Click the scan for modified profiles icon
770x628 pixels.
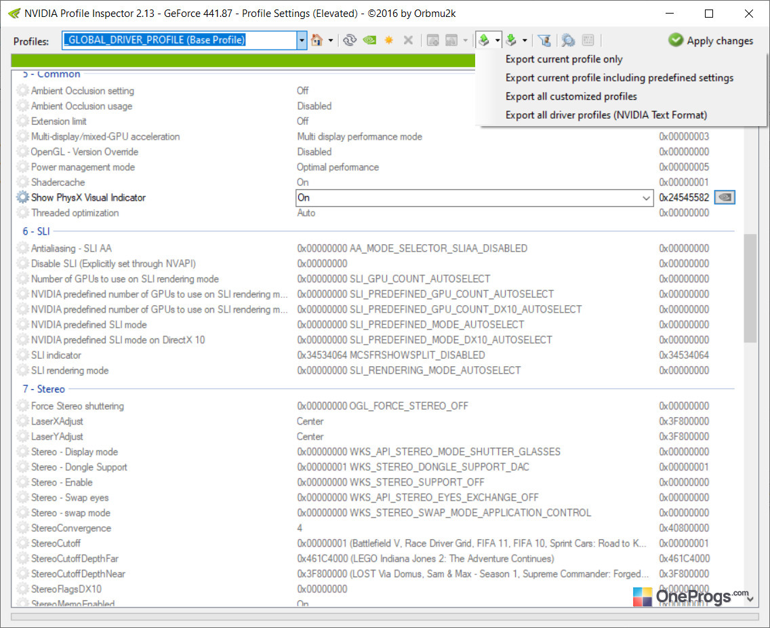tap(568, 40)
